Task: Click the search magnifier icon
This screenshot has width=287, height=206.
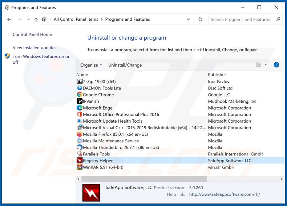Action: [x=278, y=19]
